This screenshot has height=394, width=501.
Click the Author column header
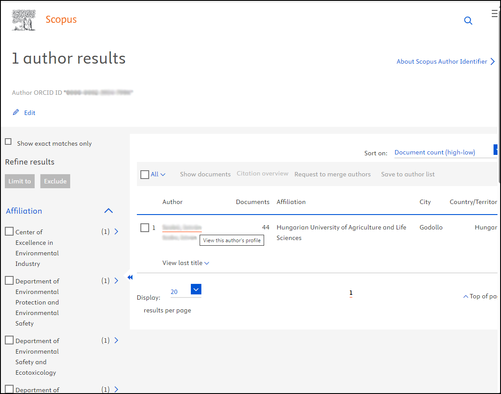[172, 202]
